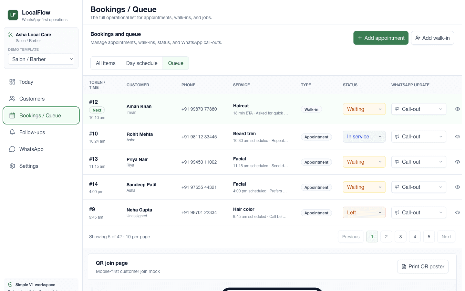
Task: Click the LocalFlow LF logo badge
Action: 13,15
